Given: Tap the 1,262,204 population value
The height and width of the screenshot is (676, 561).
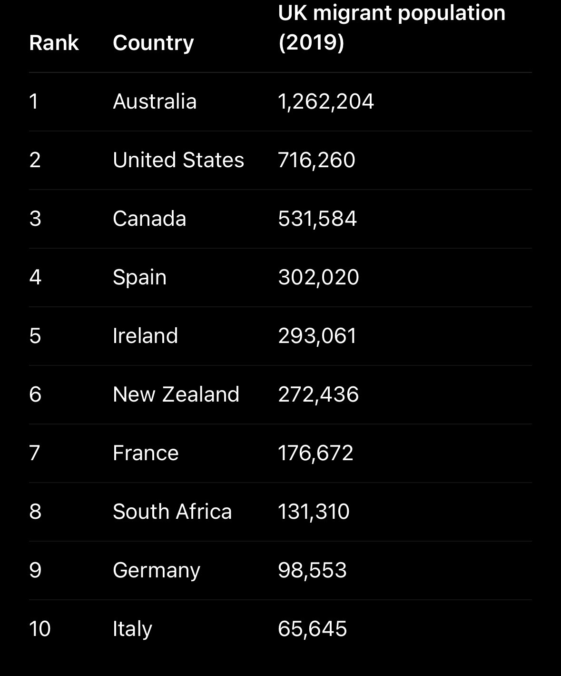Looking at the screenshot, I should pos(326,101).
